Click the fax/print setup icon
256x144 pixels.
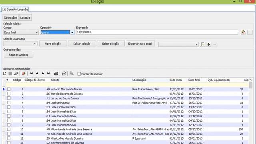coord(64,74)
